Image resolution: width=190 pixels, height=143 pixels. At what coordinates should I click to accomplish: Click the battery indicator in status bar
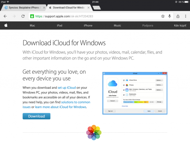pos(187,2)
